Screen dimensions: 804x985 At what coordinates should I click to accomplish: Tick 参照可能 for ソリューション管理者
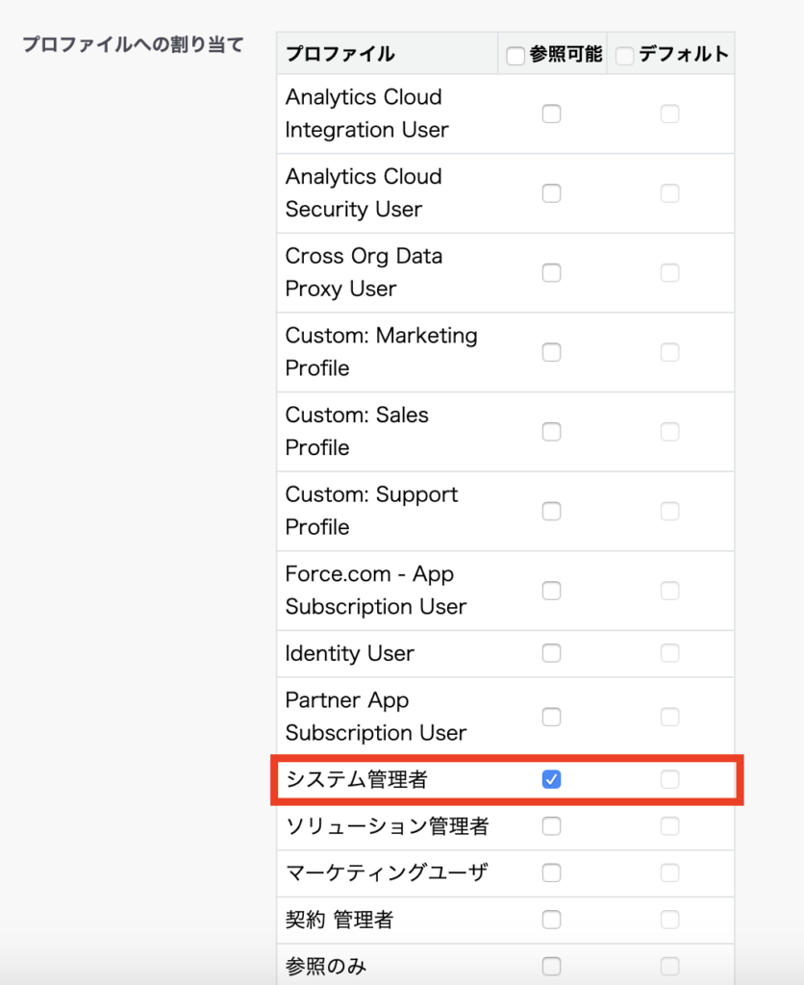click(x=551, y=826)
